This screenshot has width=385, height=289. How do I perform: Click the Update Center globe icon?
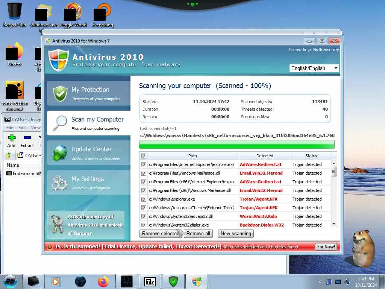tap(60, 153)
